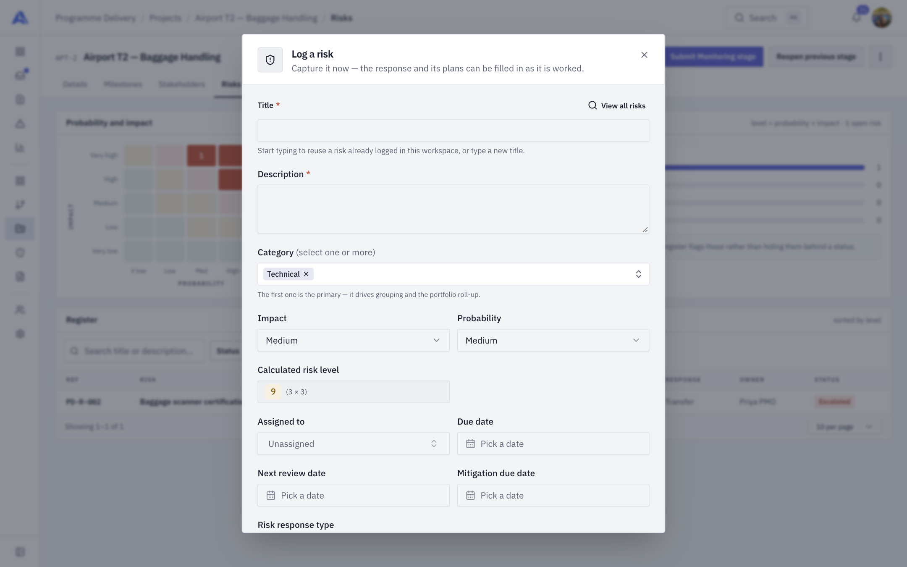The height and width of the screenshot is (567, 907).
Task: Click calendar icon in Next review date
Action: (x=271, y=495)
